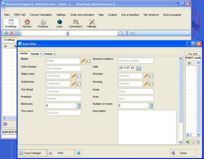204x159 pixels.
Task: Click the floppy disk save icon in toolbar
Action: pyautogui.click(x=17, y=33)
